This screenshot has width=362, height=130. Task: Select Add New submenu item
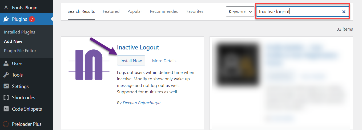[13, 41]
